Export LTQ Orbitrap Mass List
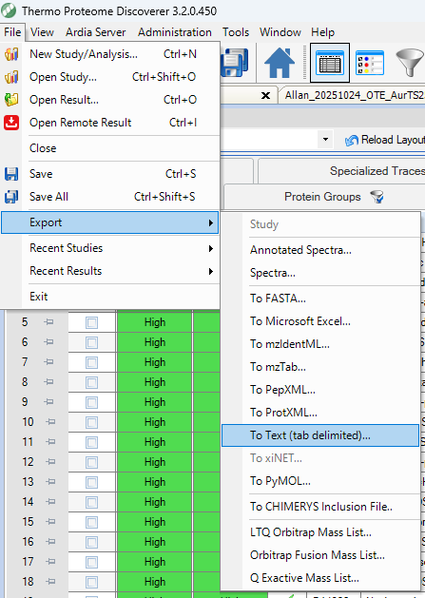This screenshot has width=425, height=598. (x=320, y=532)
